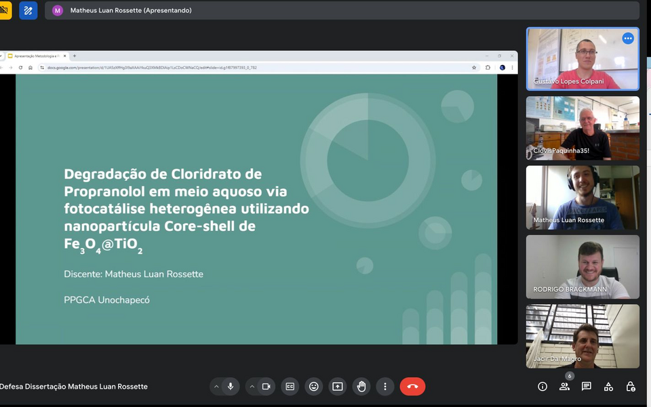Open the emoji reactions button
The height and width of the screenshot is (407, 651).
pyautogui.click(x=313, y=387)
